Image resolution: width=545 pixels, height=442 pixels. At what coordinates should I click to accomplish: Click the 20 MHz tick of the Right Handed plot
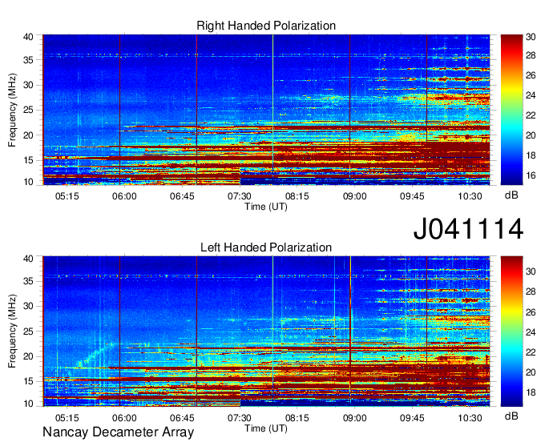point(28,135)
